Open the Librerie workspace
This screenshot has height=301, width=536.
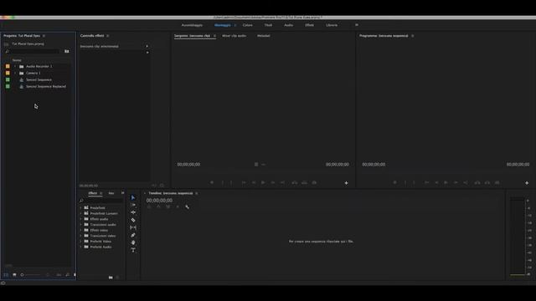pos(332,25)
